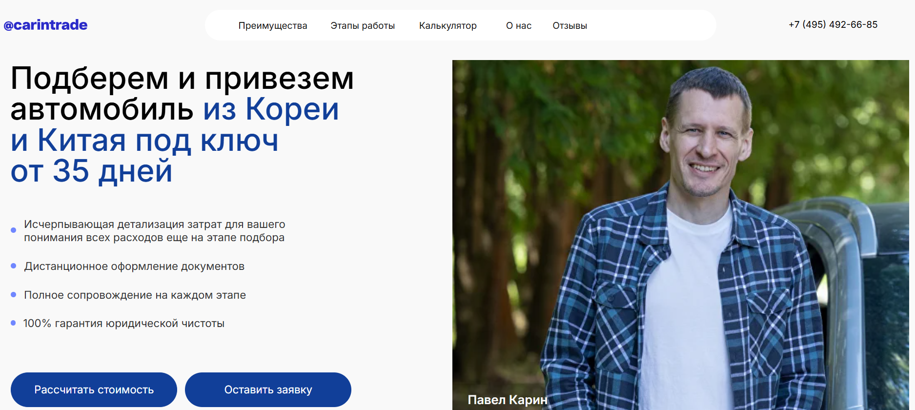Click the photo of Павел Карин
The height and width of the screenshot is (410, 915).
681,235
